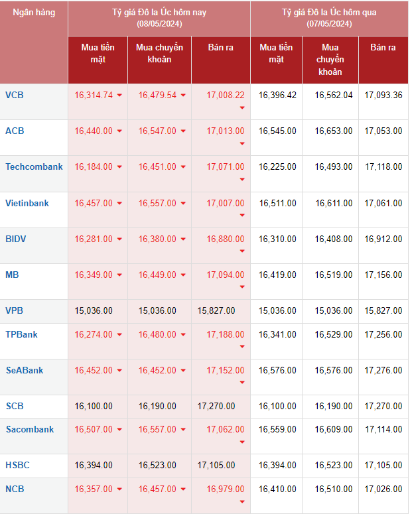
Task: Click SCB's today selling rate 17,270.00
Action: [216, 406]
